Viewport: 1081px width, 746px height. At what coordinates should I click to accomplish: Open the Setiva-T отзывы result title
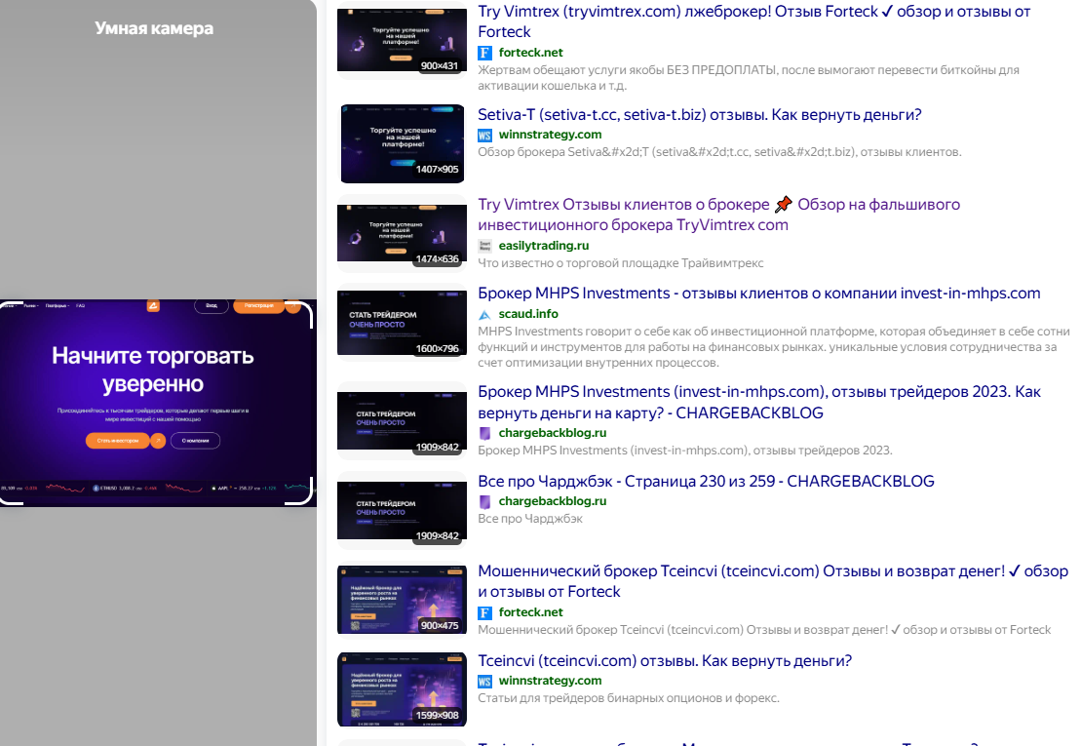[699, 115]
